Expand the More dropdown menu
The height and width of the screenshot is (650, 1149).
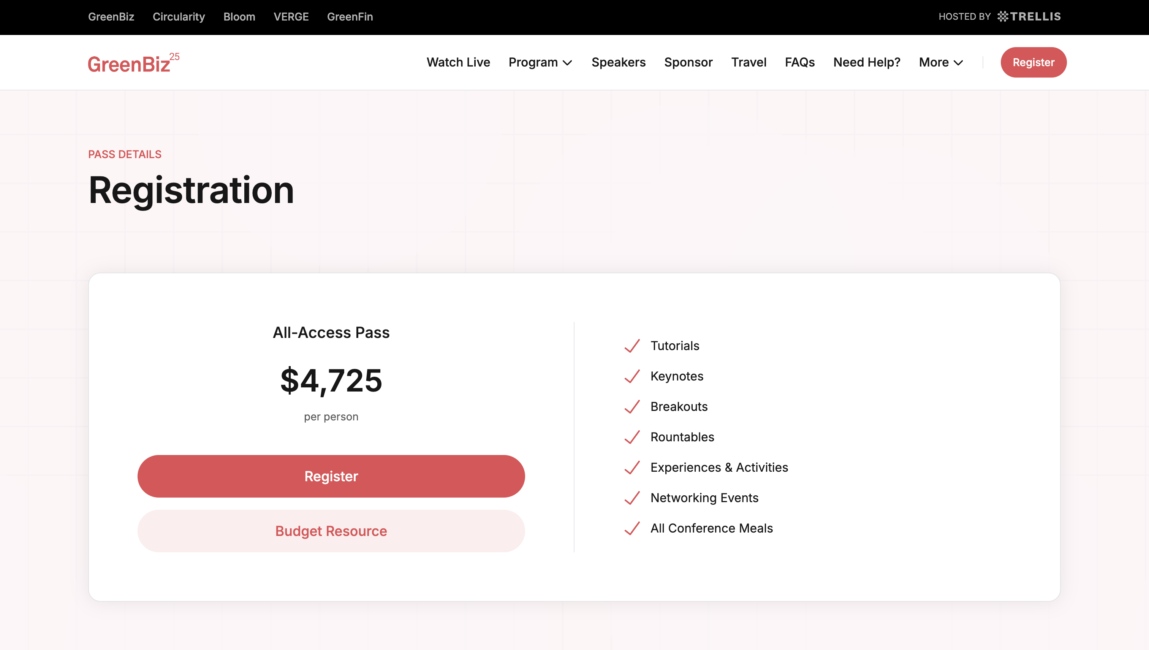pyautogui.click(x=941, y=62)
